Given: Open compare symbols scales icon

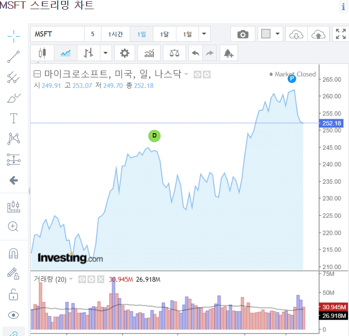Looking at the screenshot, I should point(174,53).
